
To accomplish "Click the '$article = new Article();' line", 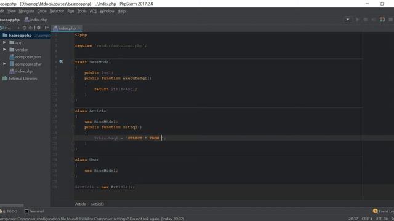I will click(x=105, y=187).
